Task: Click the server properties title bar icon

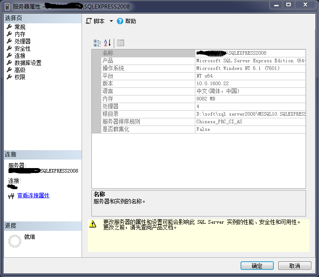Action: coord(7,7)
